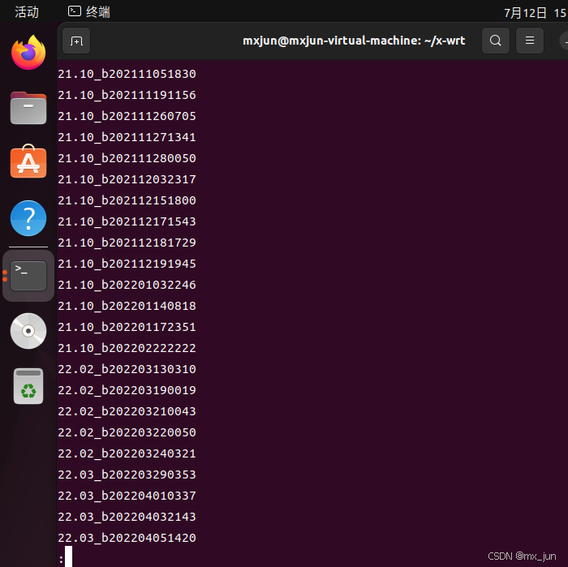Image resolution: width=568 pixels, height=567 pixels.
Task: Open the Help dock icon
Action: click(x=28, y=218)
